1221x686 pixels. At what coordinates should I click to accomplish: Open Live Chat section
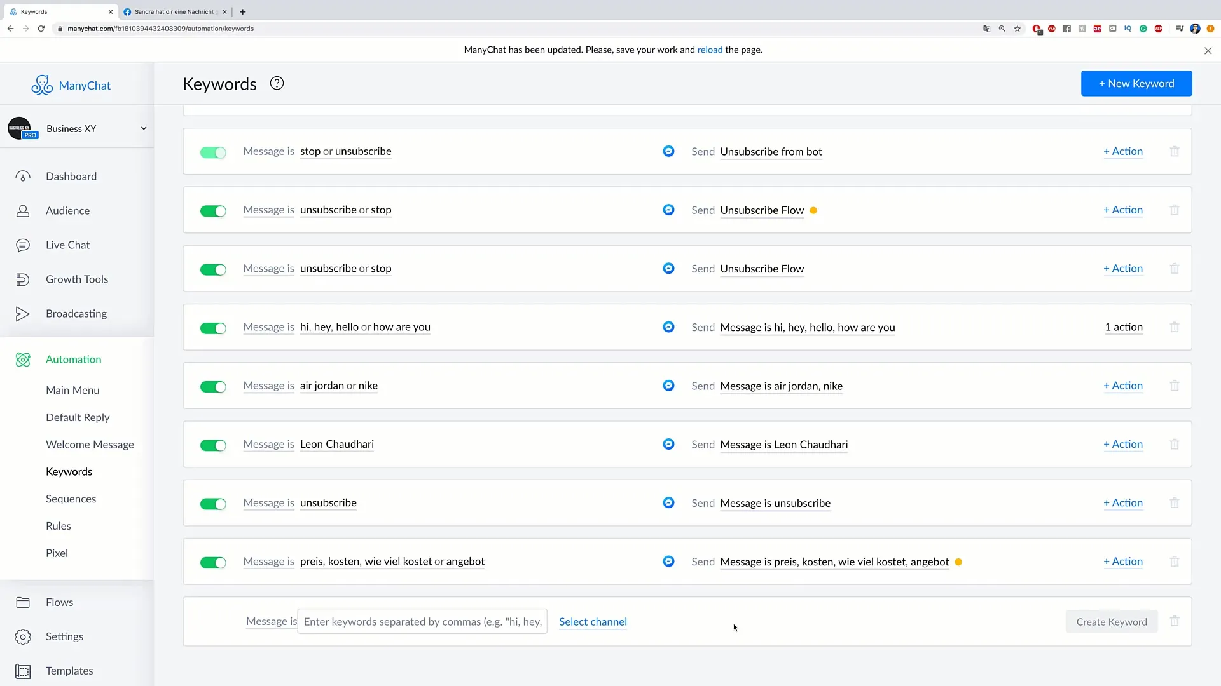pyautogui.click(x=68, y=244)
